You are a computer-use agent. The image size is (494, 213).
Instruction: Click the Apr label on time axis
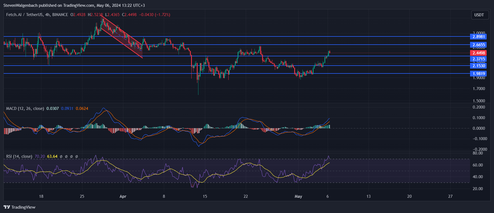(123, 196)
